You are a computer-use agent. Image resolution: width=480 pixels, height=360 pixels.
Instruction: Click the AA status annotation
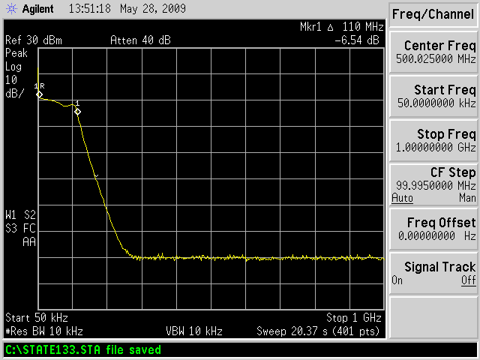(x=29, y=242)
